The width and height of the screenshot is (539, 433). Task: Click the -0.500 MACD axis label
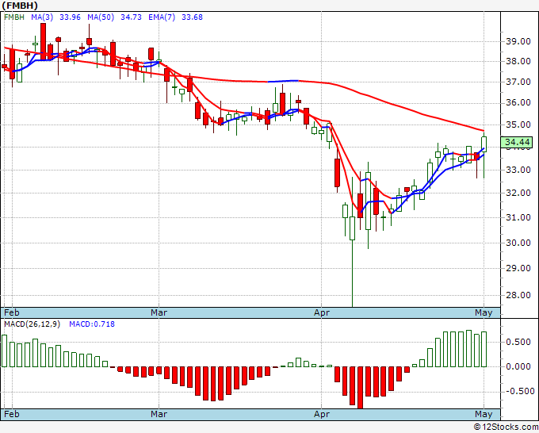(x=520, y=392)
